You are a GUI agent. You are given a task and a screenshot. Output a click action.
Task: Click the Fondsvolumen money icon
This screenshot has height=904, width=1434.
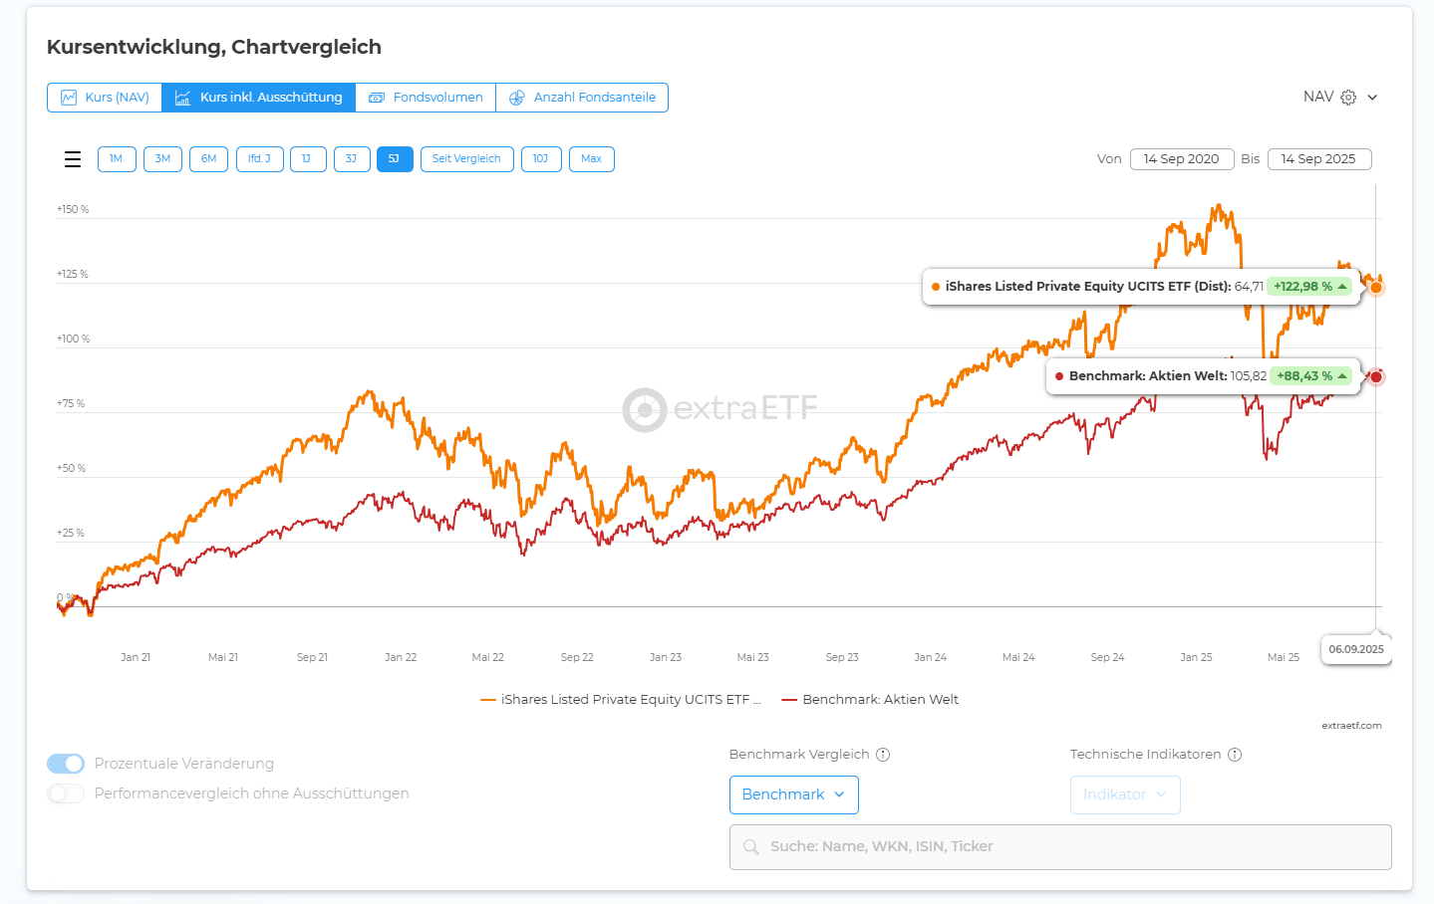[x=377, y=98]
